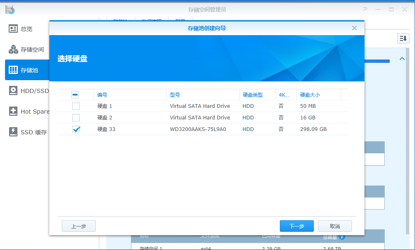
Task: Click the 下一步 next button
Action: pos(297,226)
